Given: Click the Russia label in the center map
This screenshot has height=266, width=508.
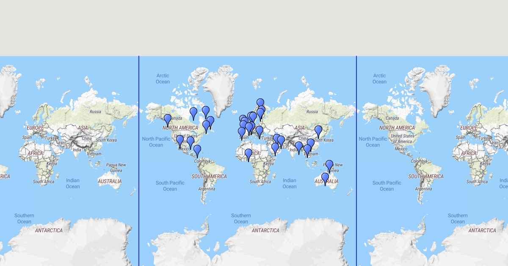Looking at the screenshot, I should [312, 112].
